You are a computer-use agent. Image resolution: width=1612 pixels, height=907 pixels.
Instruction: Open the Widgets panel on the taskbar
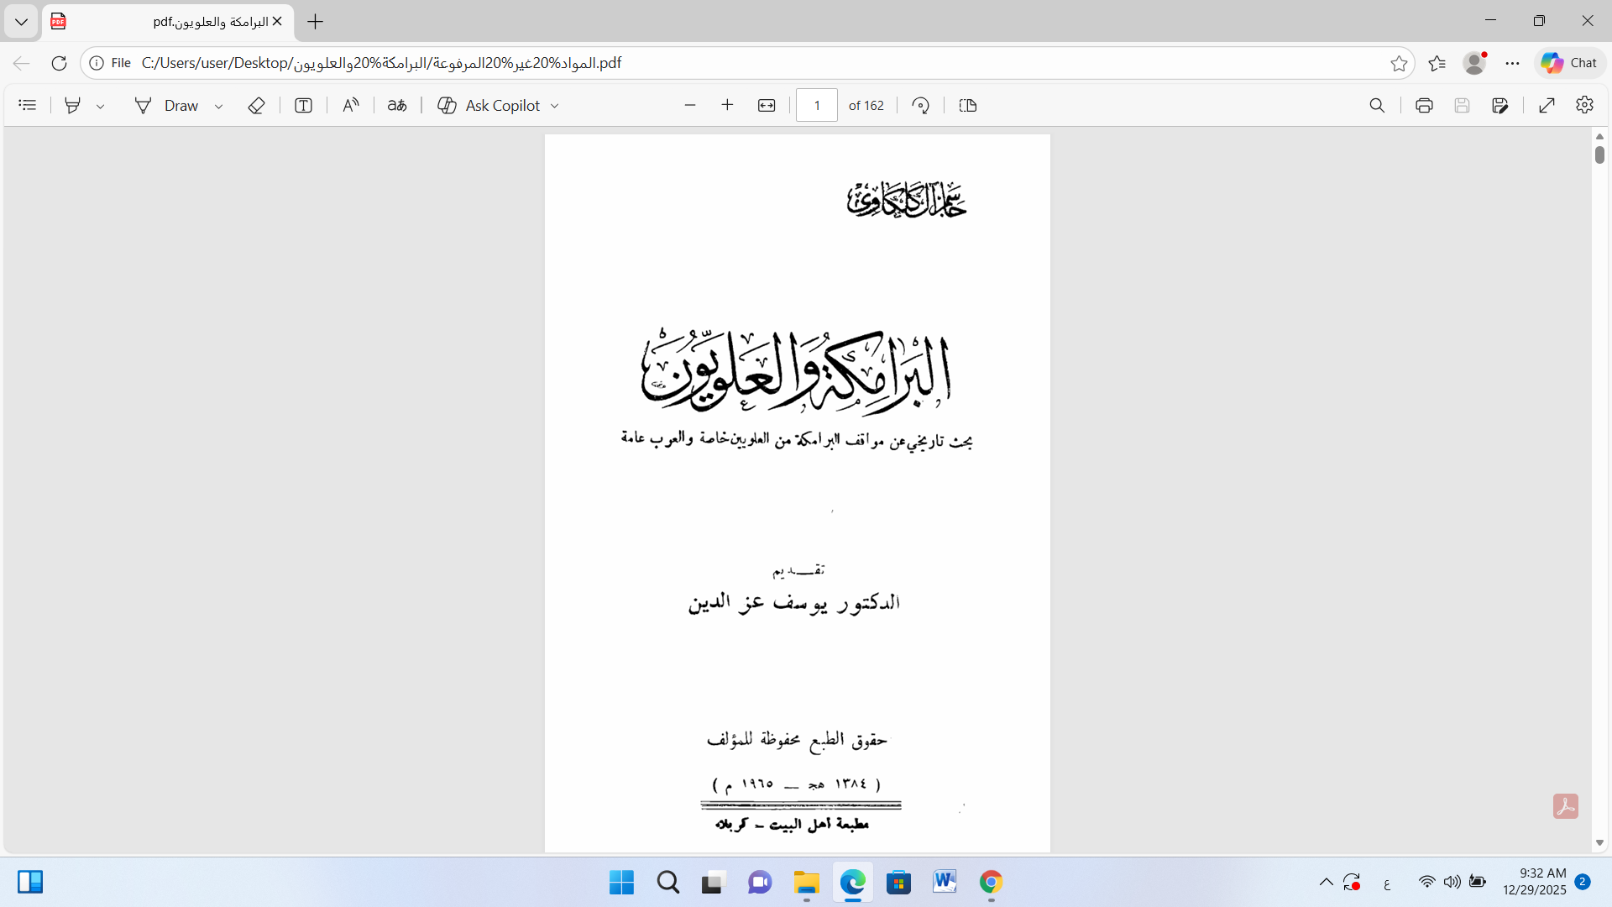point(30,882)
